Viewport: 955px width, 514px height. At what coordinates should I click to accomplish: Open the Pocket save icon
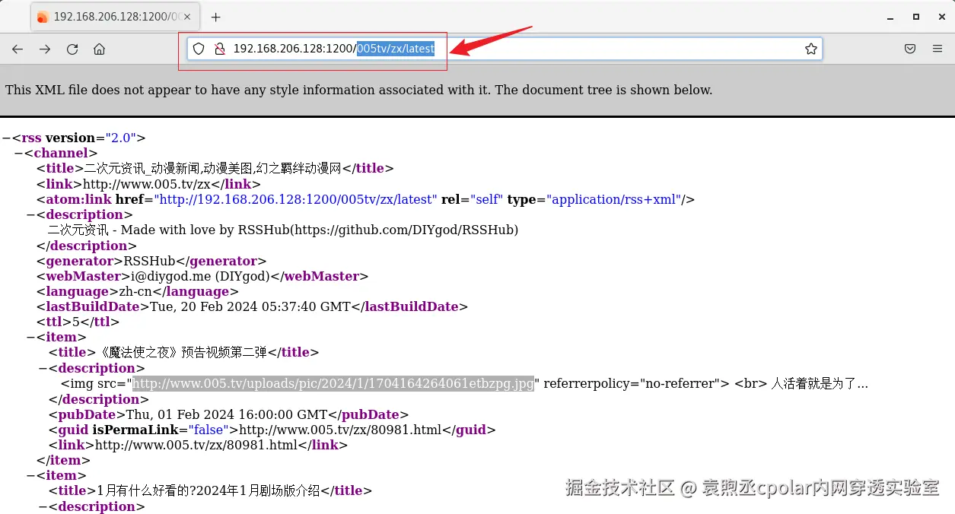coord(910,49)
